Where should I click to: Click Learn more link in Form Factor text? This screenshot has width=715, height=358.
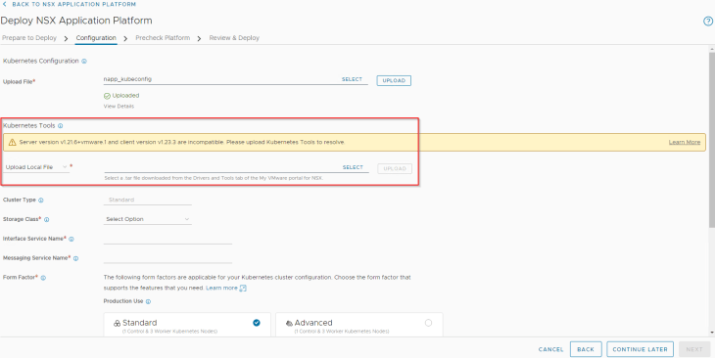(221, 288)
